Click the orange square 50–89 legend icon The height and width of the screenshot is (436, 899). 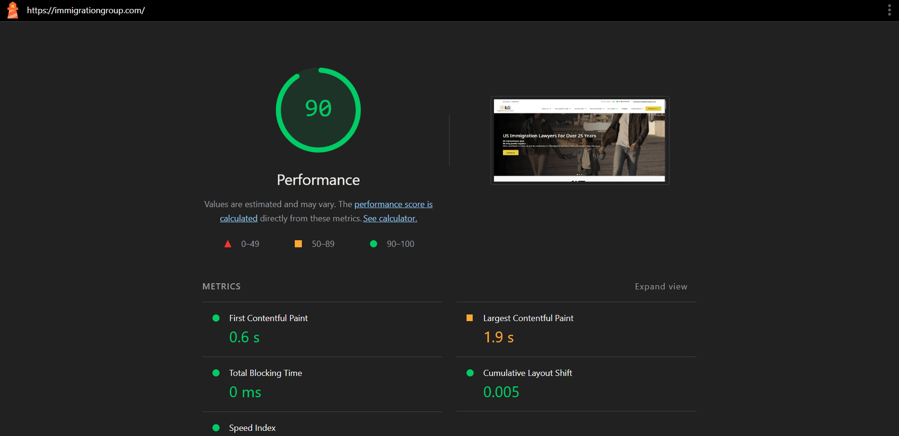298,244
